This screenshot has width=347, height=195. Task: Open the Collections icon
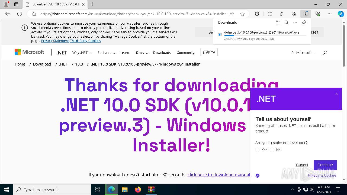point(294,14)
